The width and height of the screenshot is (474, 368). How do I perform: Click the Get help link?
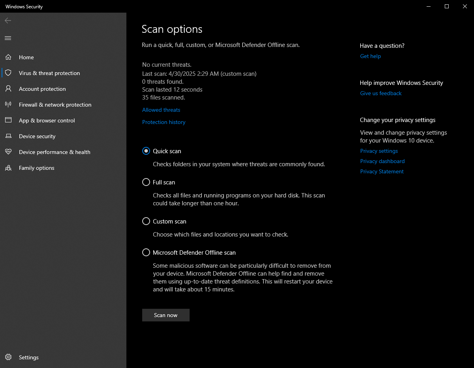click(x=371, y=56)
